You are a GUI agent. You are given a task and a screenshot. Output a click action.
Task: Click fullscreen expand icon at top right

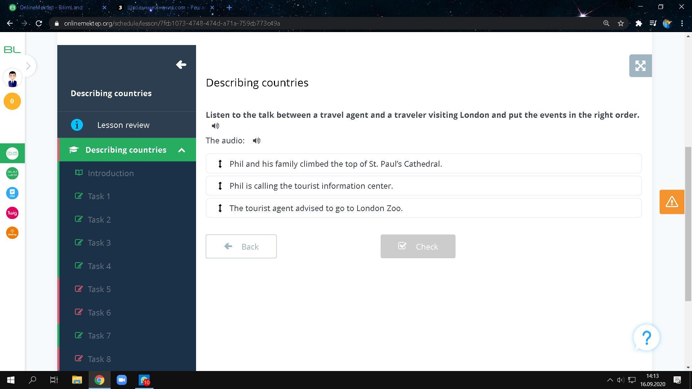(x=640, y=66)
